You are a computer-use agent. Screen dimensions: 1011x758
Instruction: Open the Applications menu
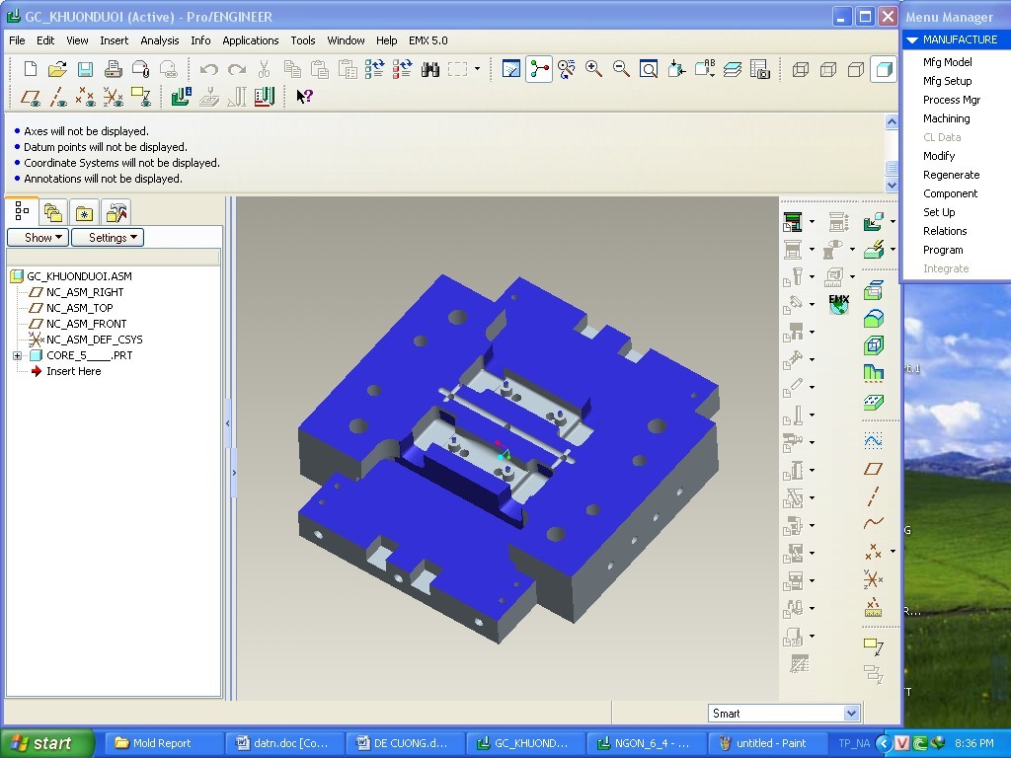point(250,40)
